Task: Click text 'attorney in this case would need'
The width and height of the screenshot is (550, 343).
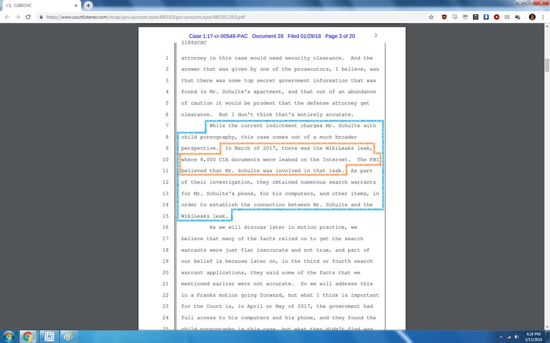Action: click(231, 58)
